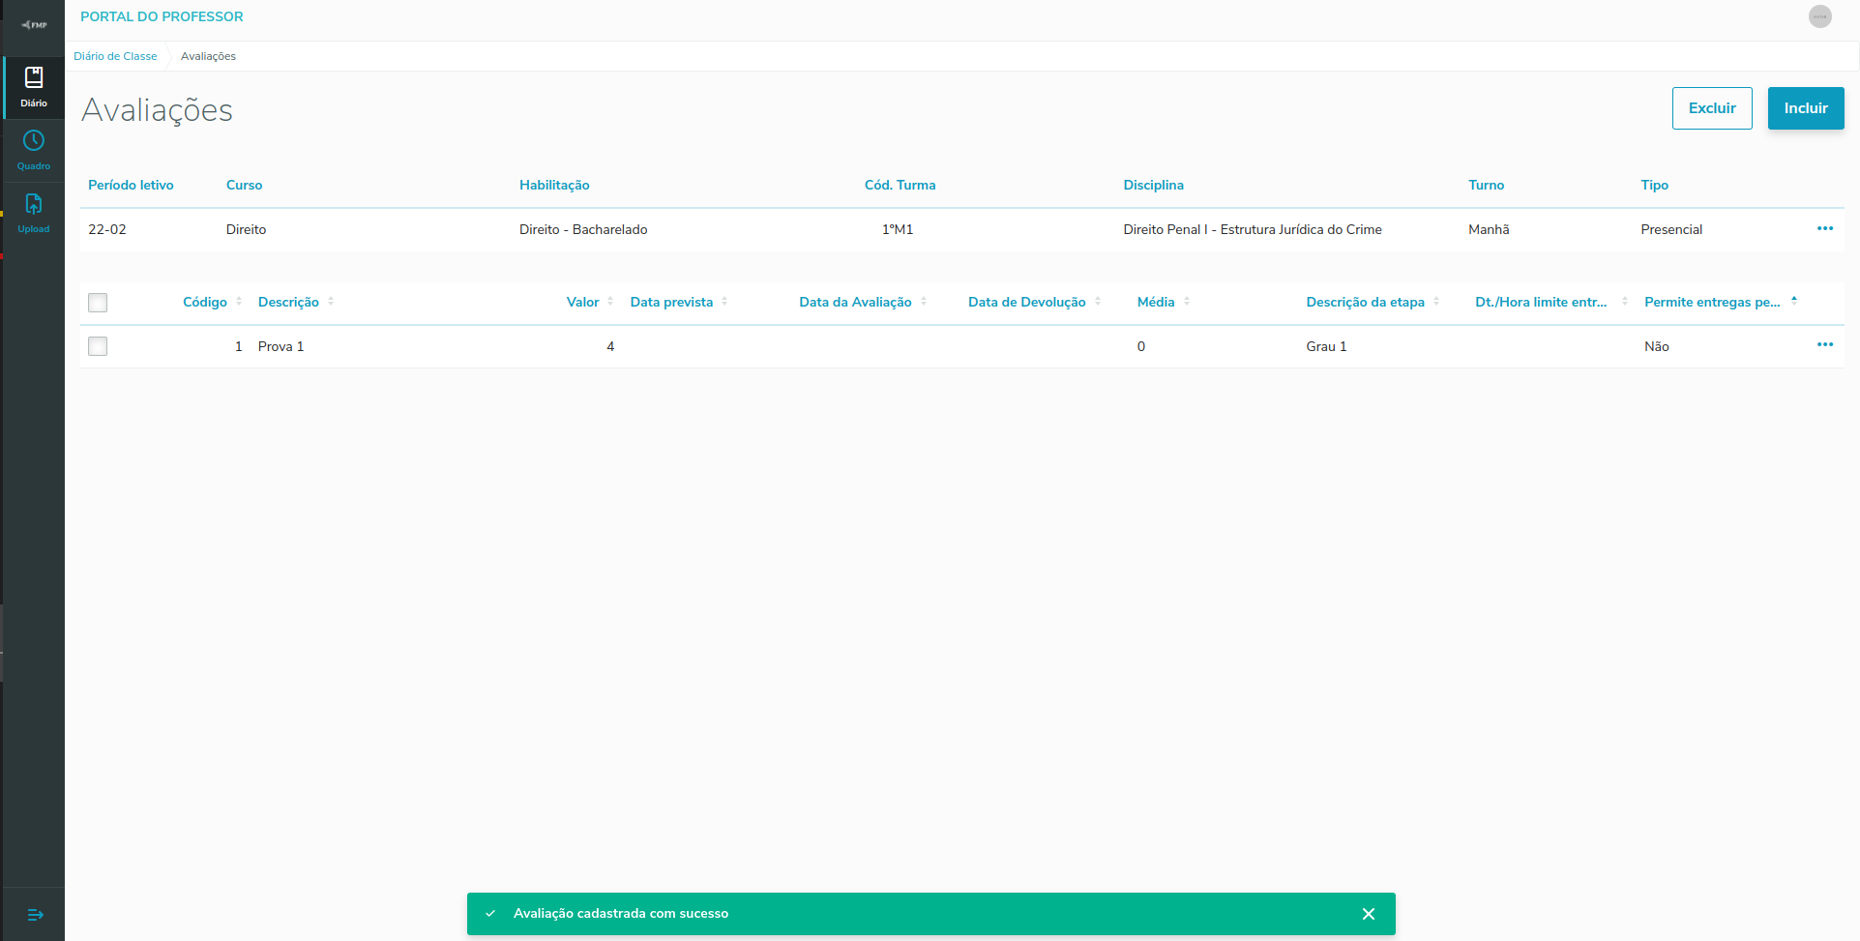Click the Disciplina column header
Screen dimensions: 1860x941
pos(1153,185)
